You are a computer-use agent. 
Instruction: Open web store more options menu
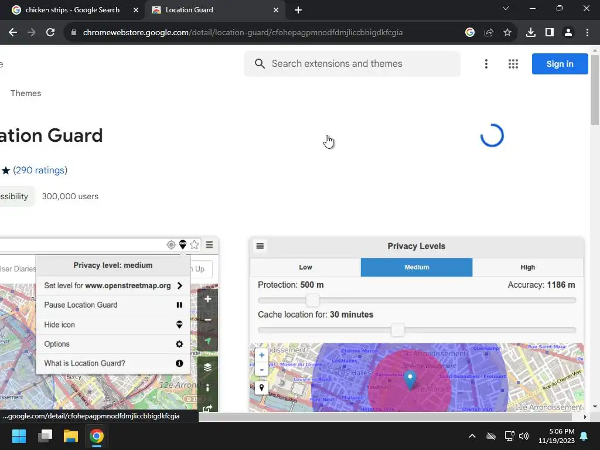(486, 63)
